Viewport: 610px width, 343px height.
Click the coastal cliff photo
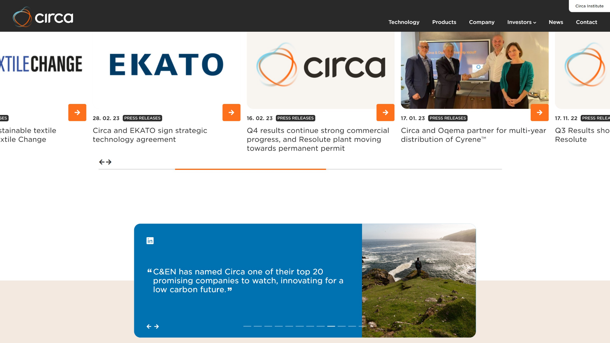(419, 280)
